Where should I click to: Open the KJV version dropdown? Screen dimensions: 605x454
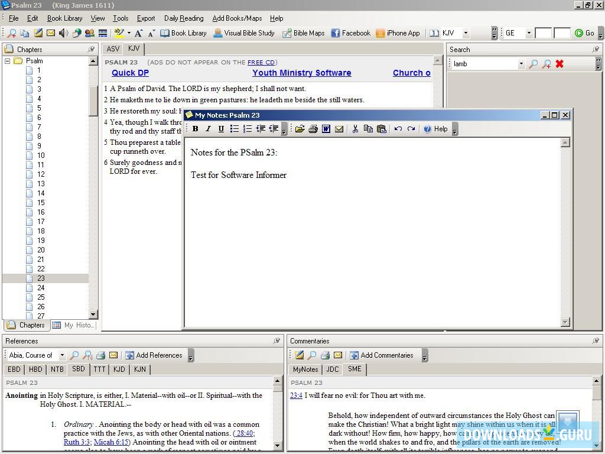(466, 33)
